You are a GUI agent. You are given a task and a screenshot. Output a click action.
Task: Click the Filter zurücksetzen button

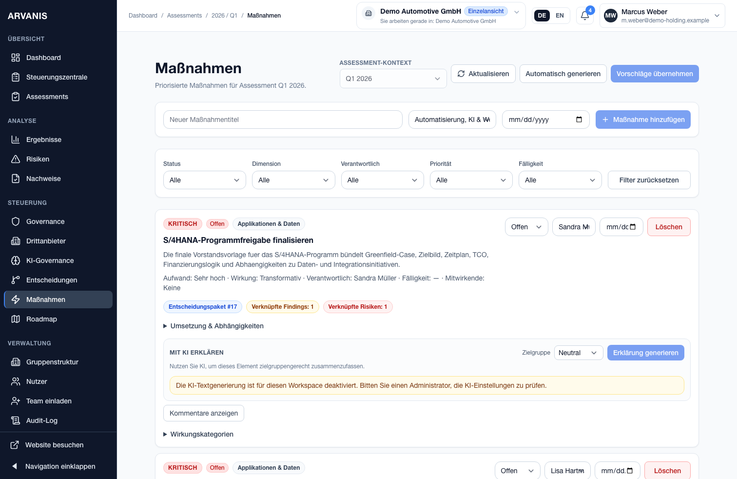click(x=649, y=180)
